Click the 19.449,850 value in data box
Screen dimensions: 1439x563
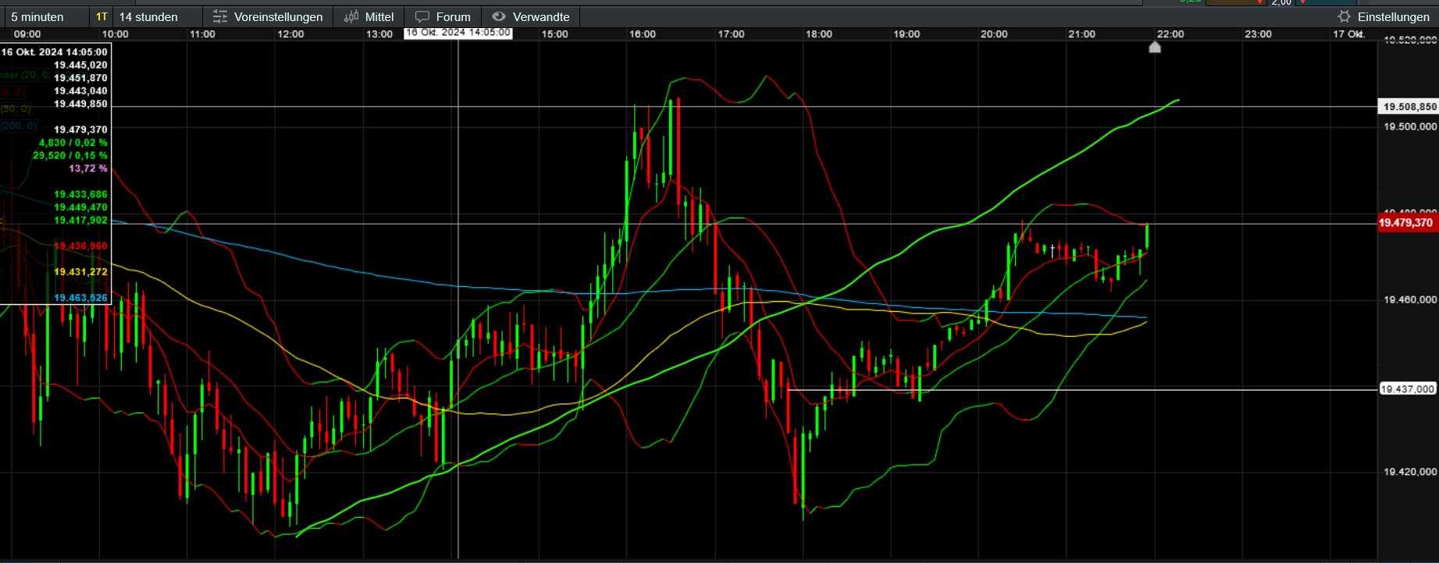coord(80,104)
